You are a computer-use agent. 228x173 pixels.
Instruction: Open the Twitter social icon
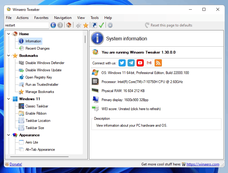pos(122,63)
